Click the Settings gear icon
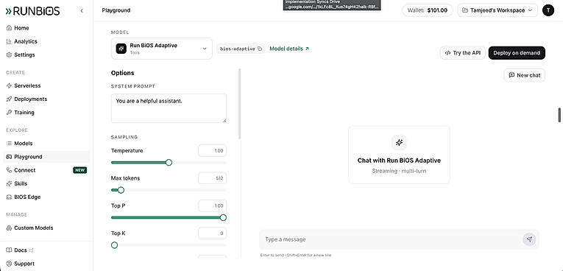The height and width of the screenshot is (271, 563). coord(9,54)
